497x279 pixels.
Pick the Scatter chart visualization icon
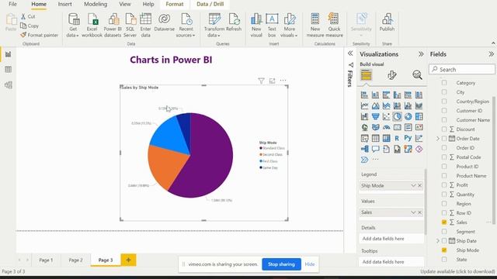click(387, 116)
